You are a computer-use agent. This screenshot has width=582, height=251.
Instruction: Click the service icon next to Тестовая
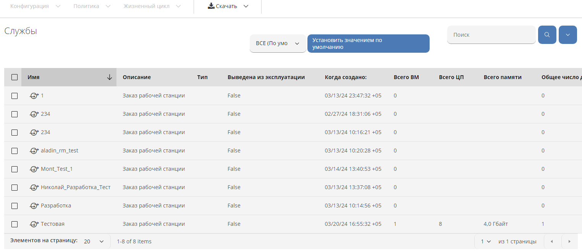(x=34, y=224)
